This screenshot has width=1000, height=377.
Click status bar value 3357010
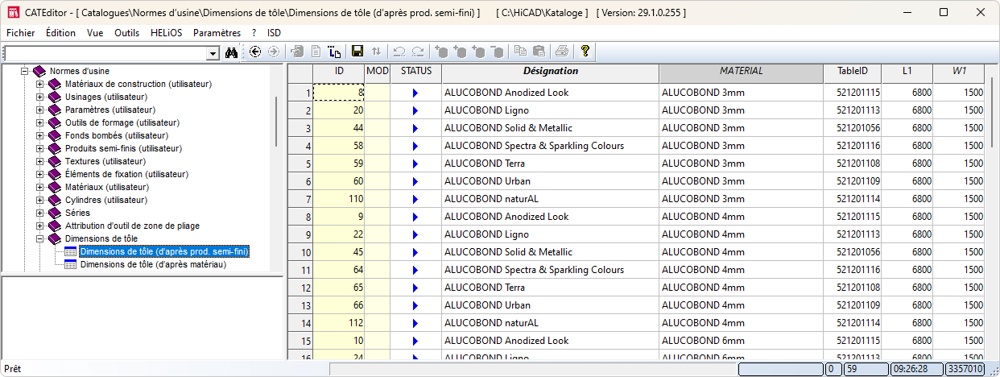click(965, 369)
